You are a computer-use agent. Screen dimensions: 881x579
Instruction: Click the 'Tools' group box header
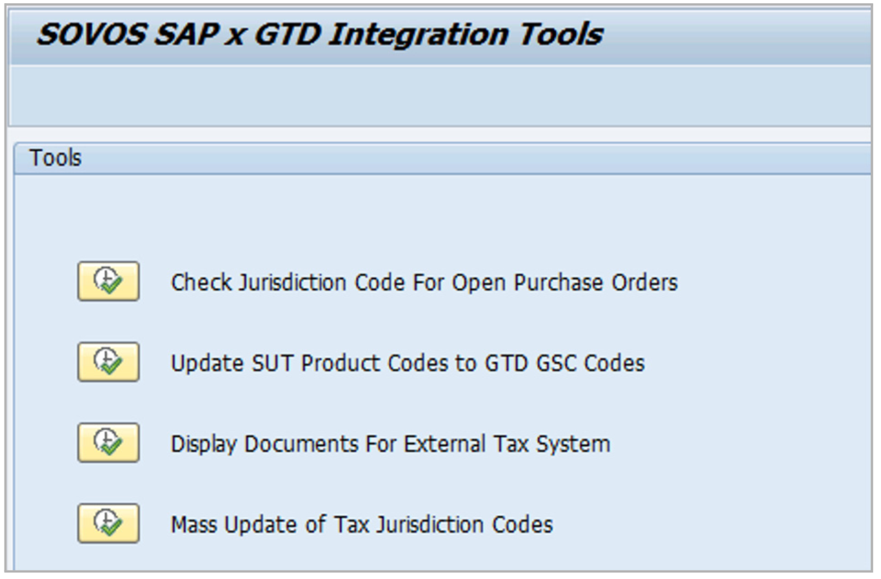[55, 158]
